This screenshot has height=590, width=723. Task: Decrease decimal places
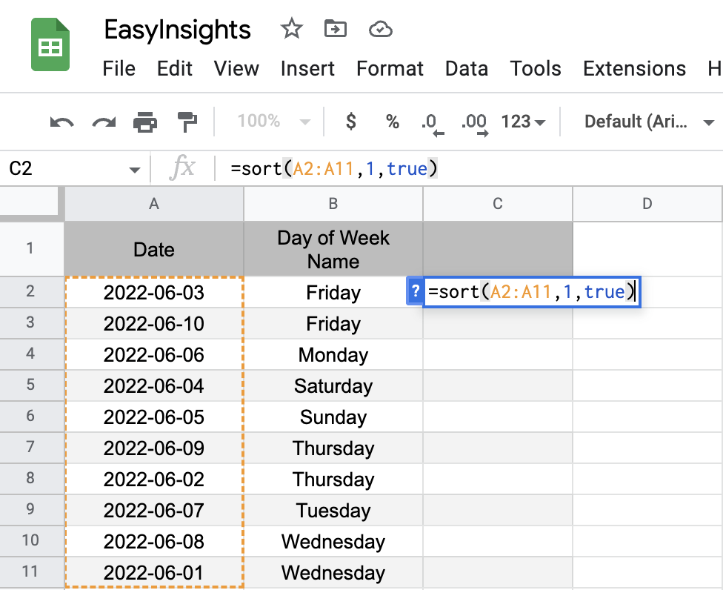click(x=433, y=124)
